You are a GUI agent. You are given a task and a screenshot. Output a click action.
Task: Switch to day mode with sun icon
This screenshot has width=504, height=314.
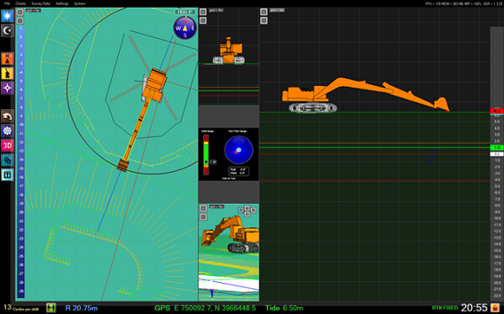click(x=7, y=16)
